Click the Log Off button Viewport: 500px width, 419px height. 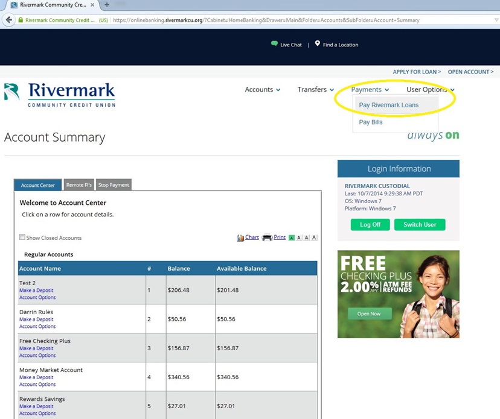click(x=370, y=224)
